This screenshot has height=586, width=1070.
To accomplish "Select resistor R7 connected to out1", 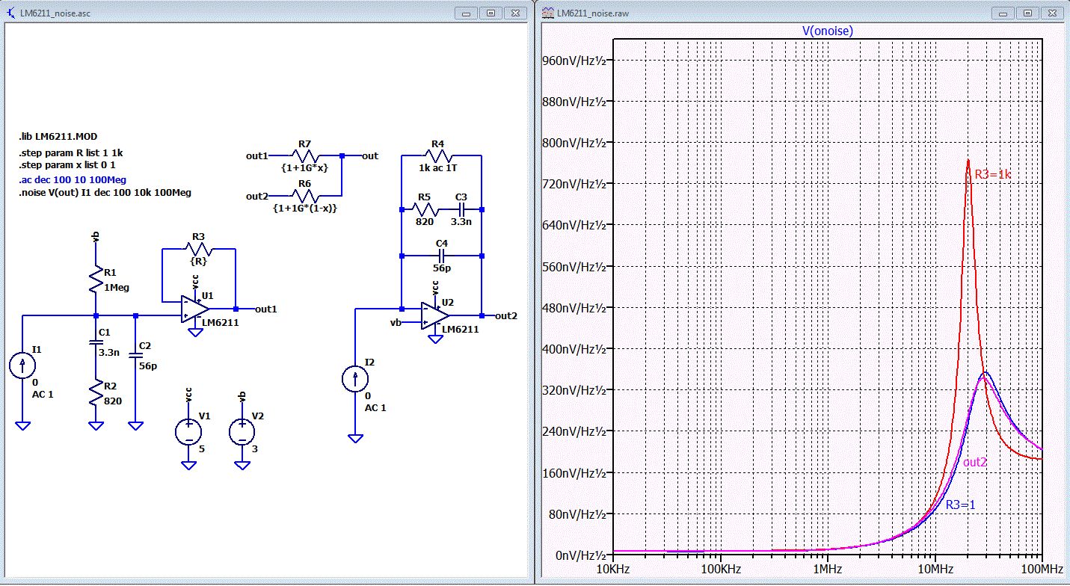I will pyautogui.click(x=304, y=155).
